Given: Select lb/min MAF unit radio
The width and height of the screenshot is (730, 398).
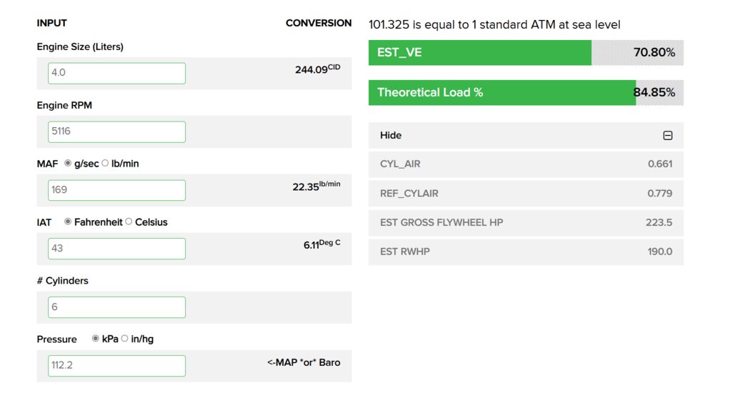Looking at the screenshot, I should (x=105, y=163).
